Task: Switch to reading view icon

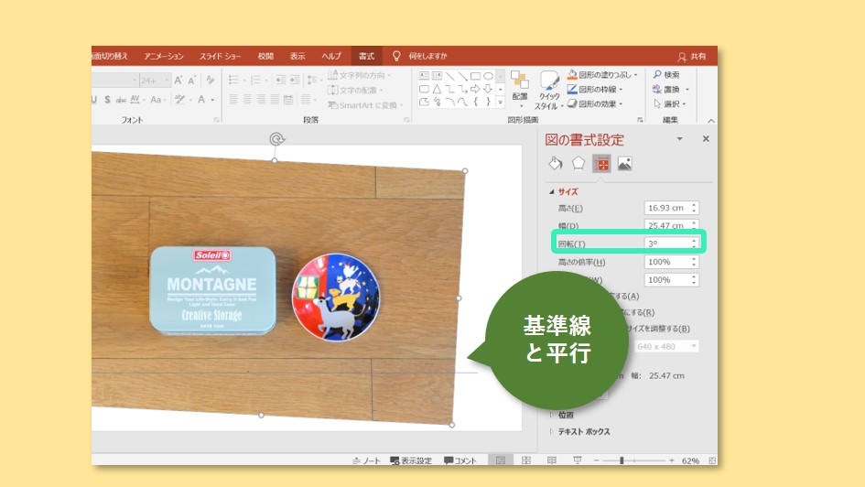Action: [x=552, y=460]
